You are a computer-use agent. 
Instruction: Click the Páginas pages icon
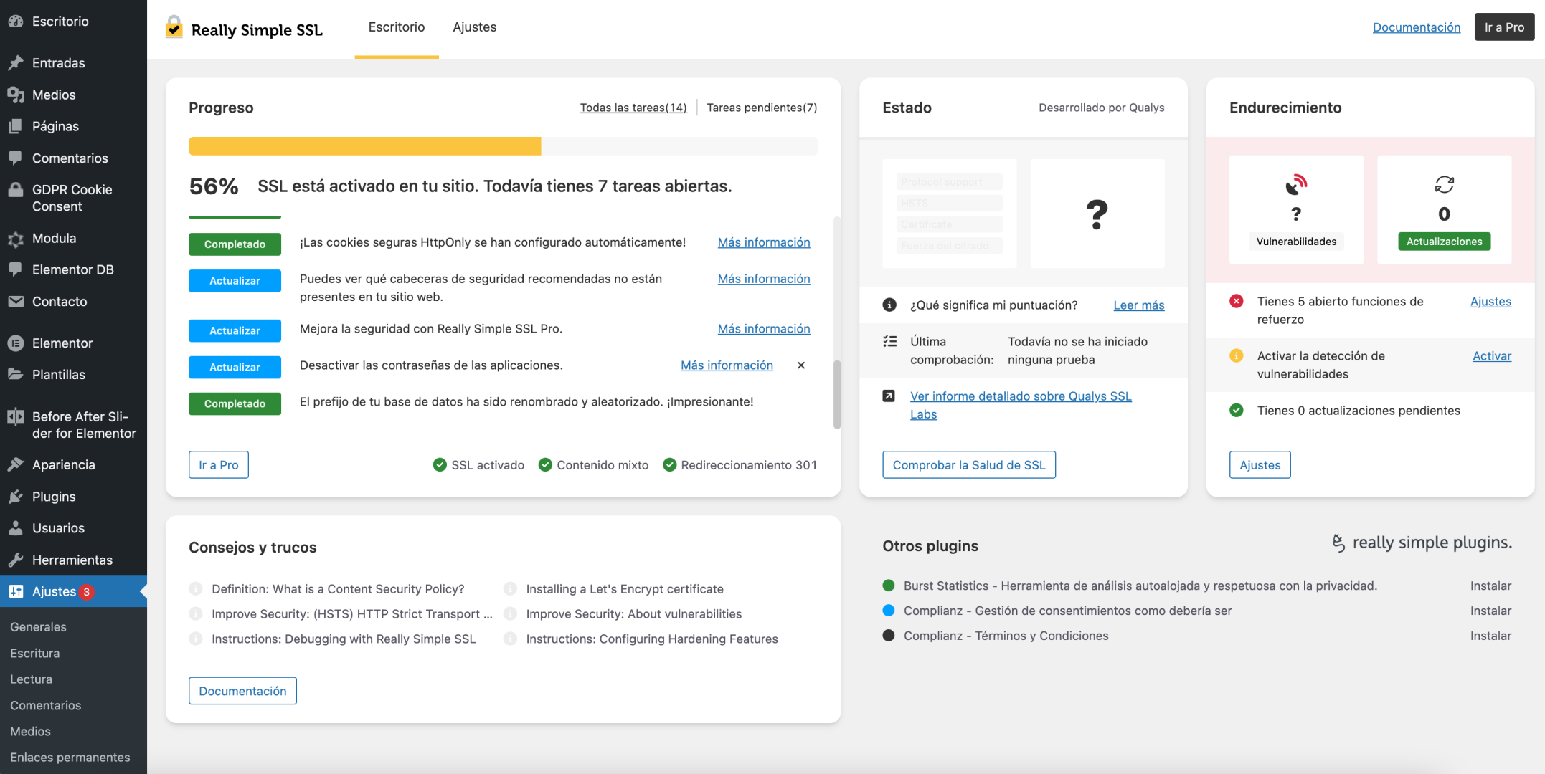[x=16, y=126]
